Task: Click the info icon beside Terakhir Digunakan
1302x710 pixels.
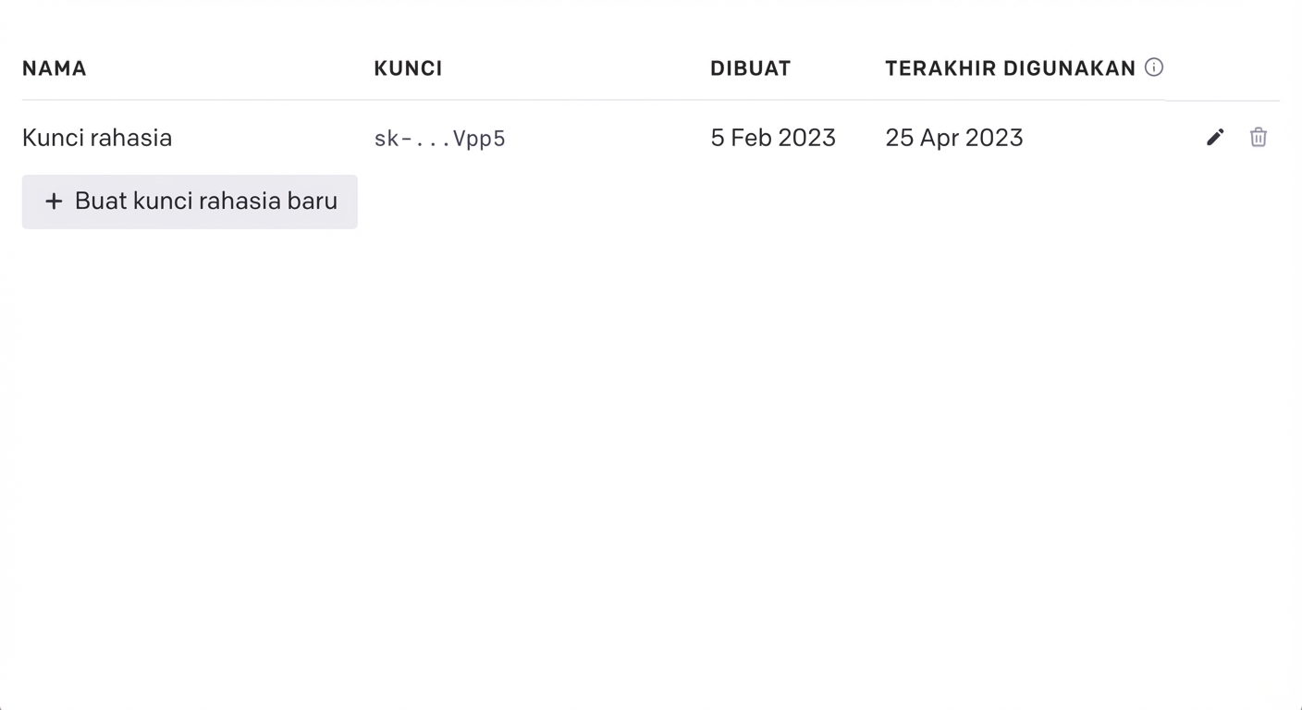Action: click(1154, 67)
